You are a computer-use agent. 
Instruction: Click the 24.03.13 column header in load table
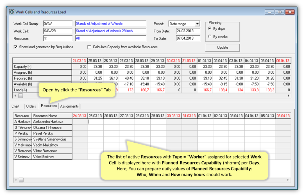(x=79, y=61)
